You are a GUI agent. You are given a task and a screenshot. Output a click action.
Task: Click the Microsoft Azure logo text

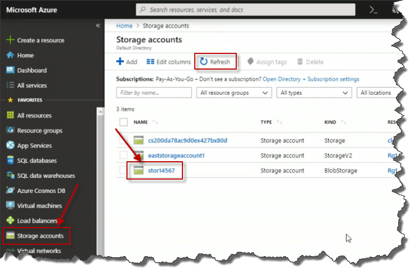point(32,10)
